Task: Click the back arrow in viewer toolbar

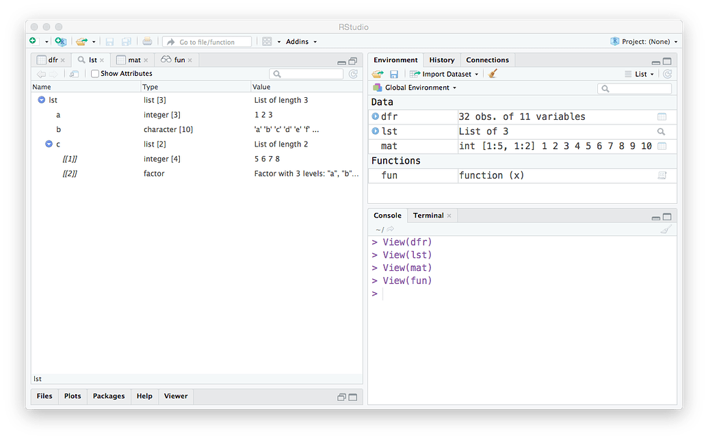Action: [x=41, y=74]
